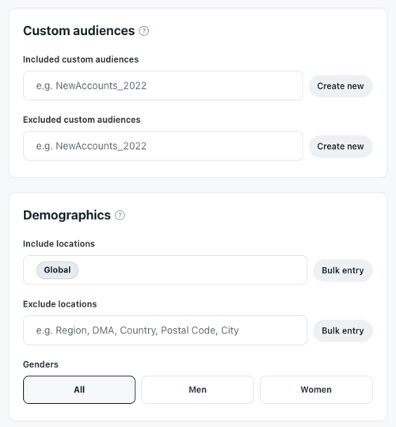Click the Excluded custom audiences label

[x=82, y=120]
